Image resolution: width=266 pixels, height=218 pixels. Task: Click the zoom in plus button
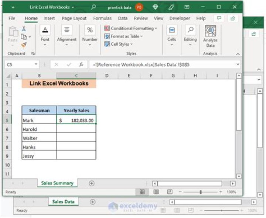(x=221, y=192)
